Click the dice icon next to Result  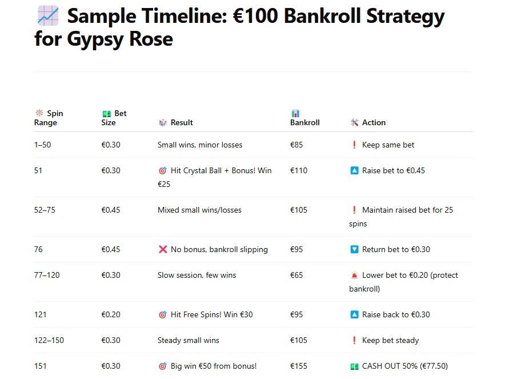(x=163, y=122)
